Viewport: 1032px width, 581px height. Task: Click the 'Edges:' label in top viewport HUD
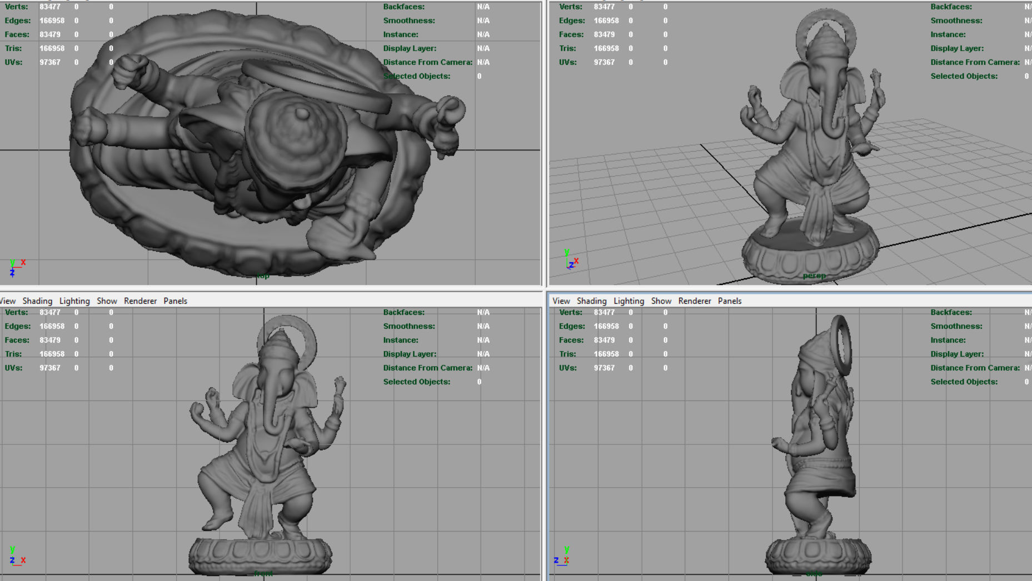click(18, 21)
